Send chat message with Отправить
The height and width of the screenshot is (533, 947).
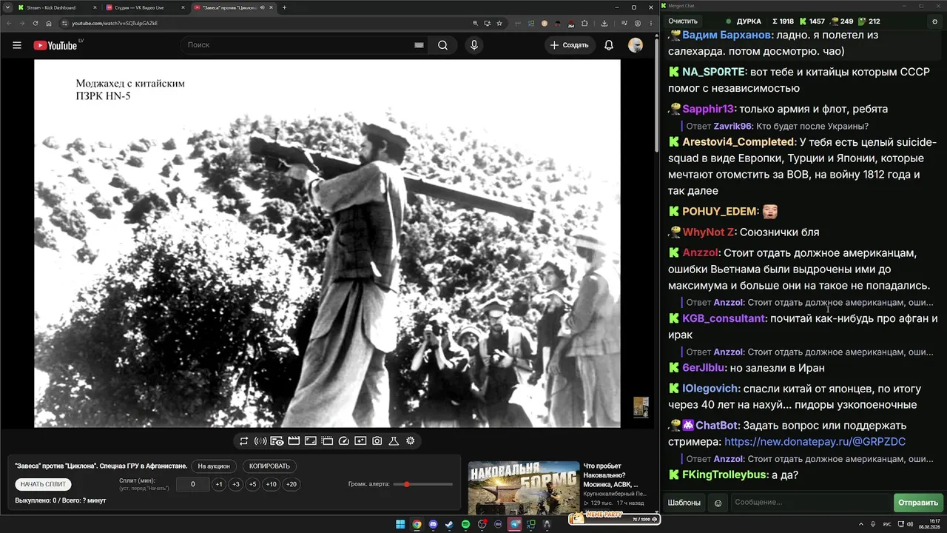917,503
